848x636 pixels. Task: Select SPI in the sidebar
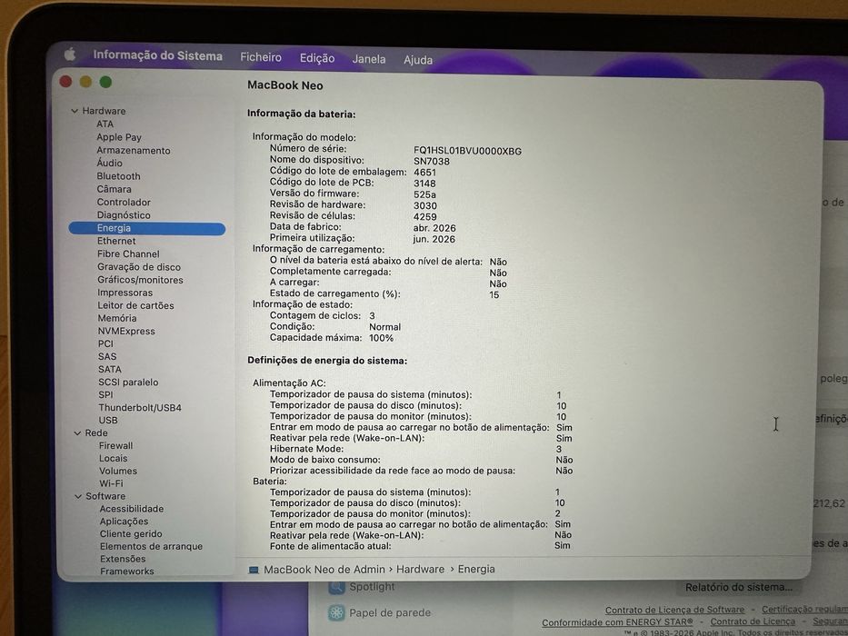pyautogui.click(x=105, y=395)
